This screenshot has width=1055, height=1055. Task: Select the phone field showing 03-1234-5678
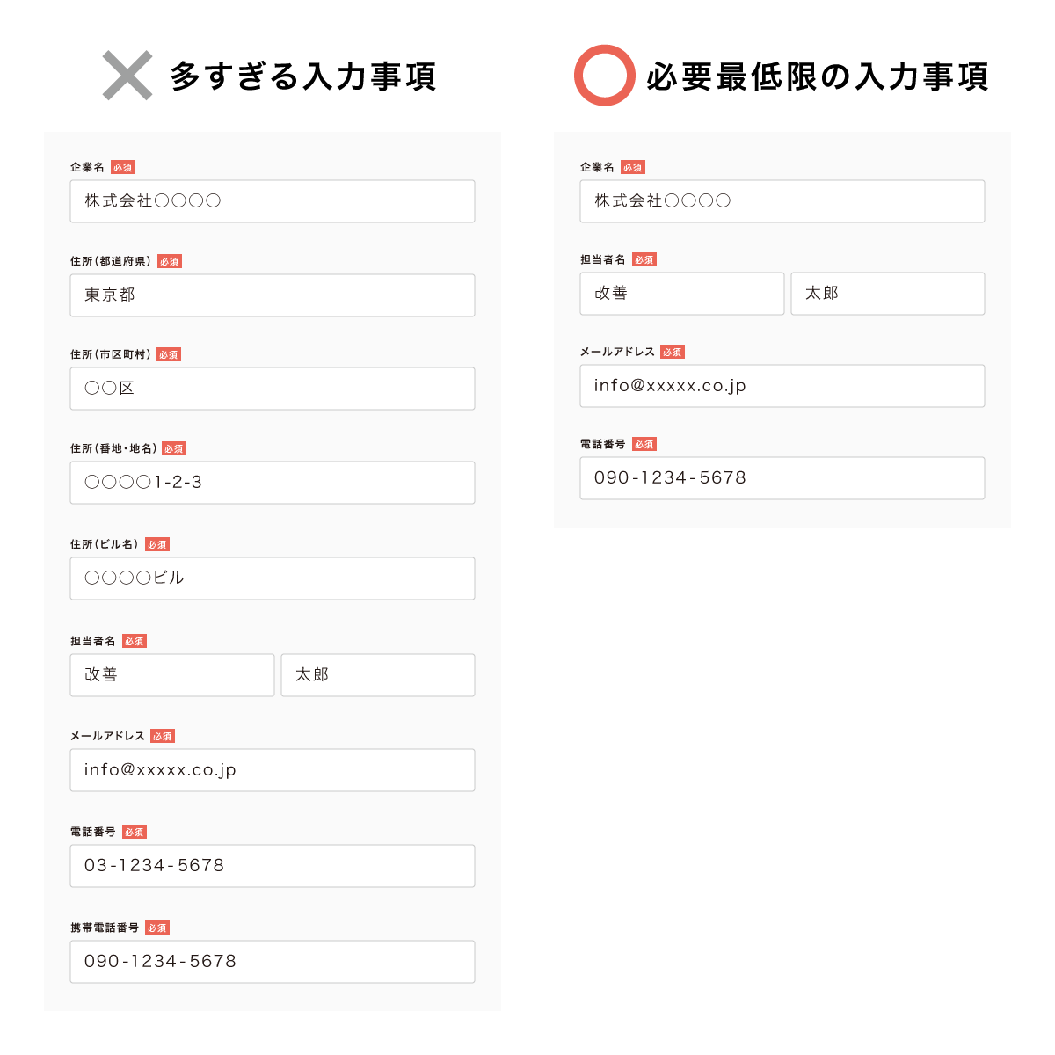272,865
